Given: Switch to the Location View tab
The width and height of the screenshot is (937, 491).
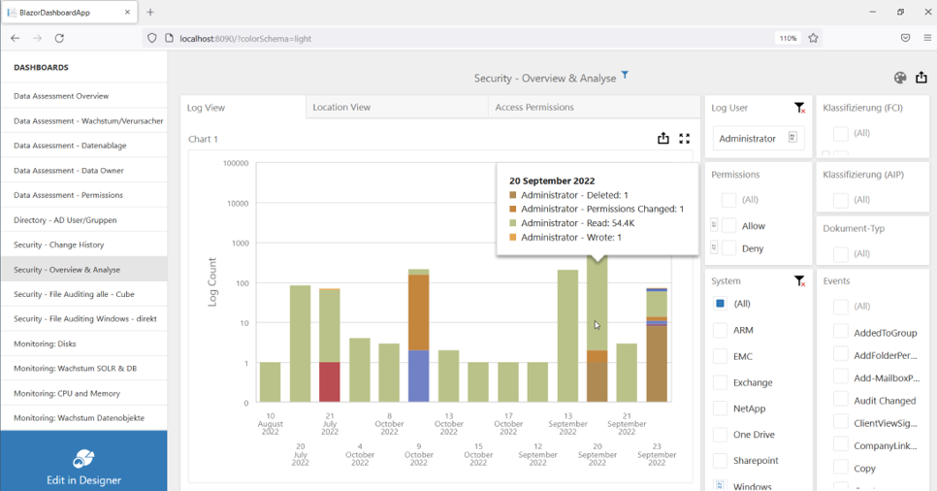Looking at the screenshot, I should pyautogui.click(x=341, y=108).
